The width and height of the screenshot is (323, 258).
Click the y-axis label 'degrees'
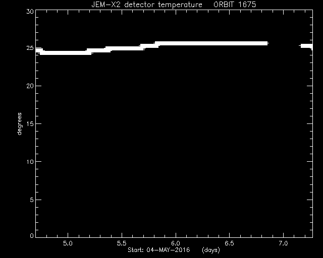19,123
